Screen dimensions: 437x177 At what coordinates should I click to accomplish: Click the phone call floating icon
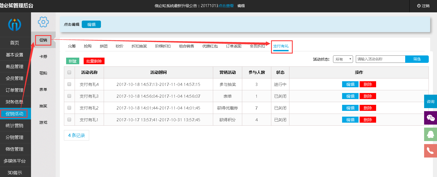tap(430, 151)
